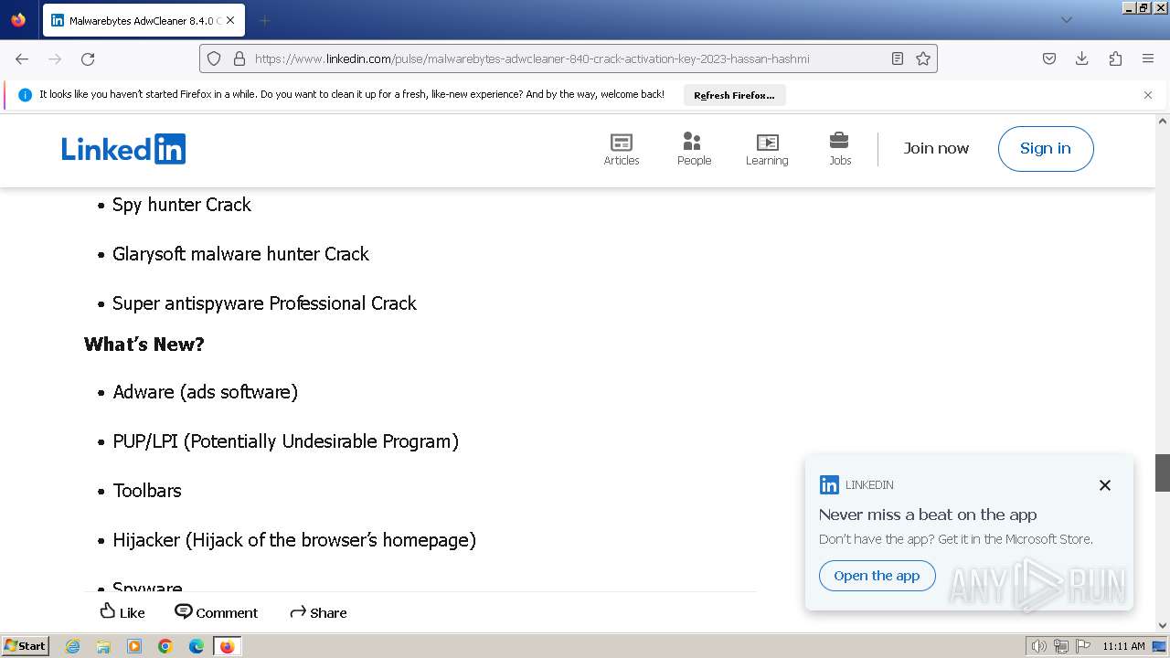Like this LinkedIn article
This screenshot has height=658, width=1170.
pos(122,612)
